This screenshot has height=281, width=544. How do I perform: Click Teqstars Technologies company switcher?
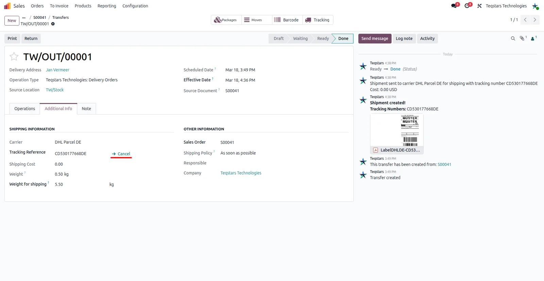[506, 6]
